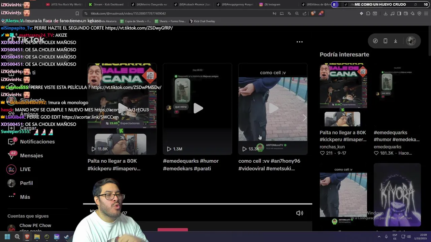This screenshot has height=242, width=431.
Task: Open the browser hamburger menu
Action: [426, 13]
